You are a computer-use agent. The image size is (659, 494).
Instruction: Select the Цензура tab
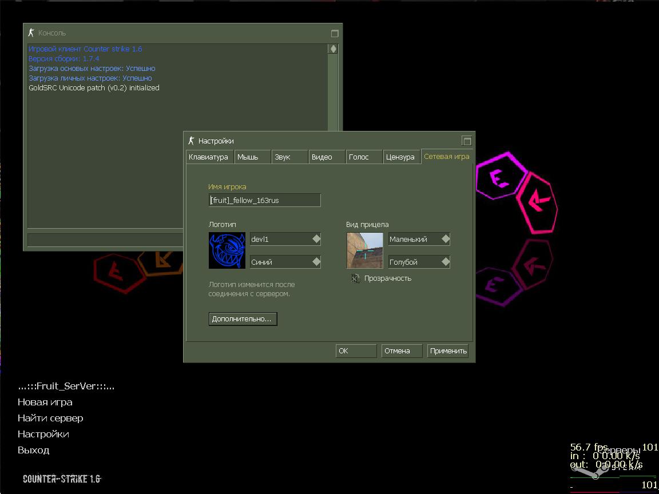[402, 157]
